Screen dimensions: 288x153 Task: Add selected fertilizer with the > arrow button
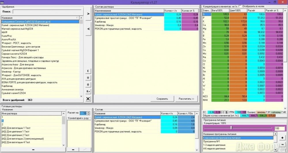88,14
